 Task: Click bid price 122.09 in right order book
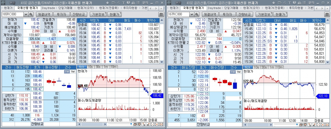[203, 98]
